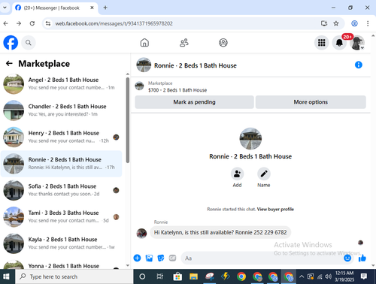Open Angel's 2 Beds 1 Bath conversation

61,83
